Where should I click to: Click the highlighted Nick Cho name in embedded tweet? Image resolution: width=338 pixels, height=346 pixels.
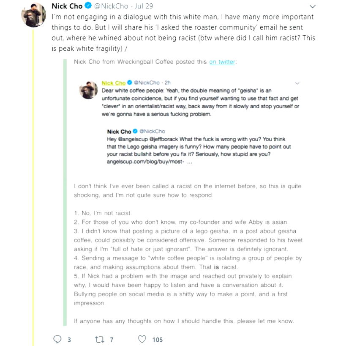pyautogui.click(x=114, y=83)
